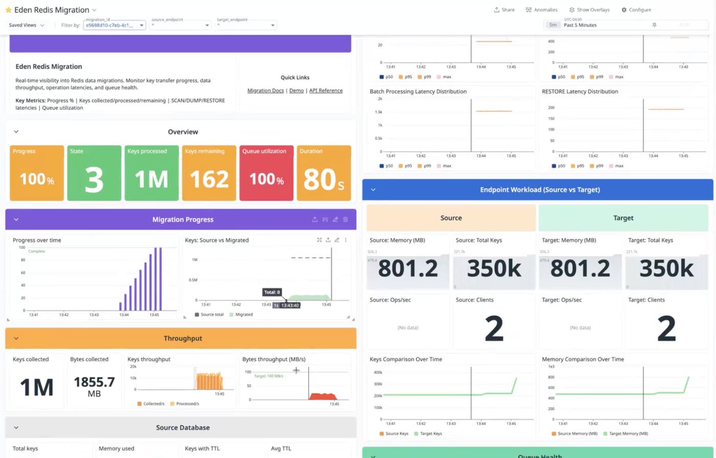
Task: Toggle Source total legend in Keys chart
Action: pos(209,314)
